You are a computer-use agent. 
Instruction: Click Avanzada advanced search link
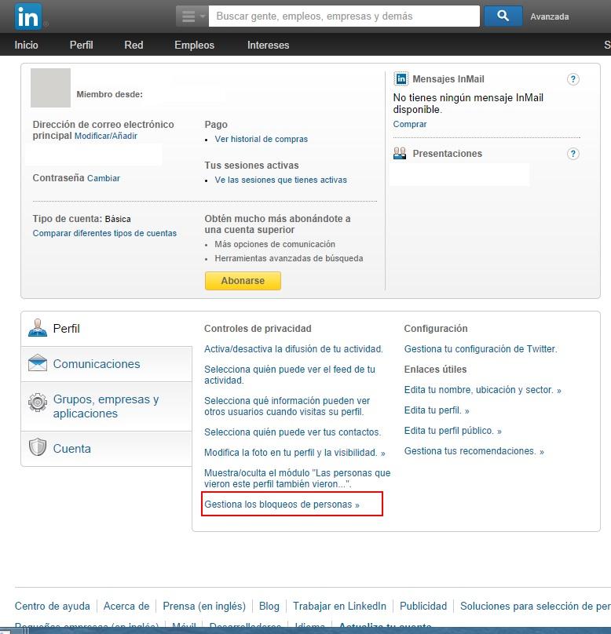[x=549, y=16]
